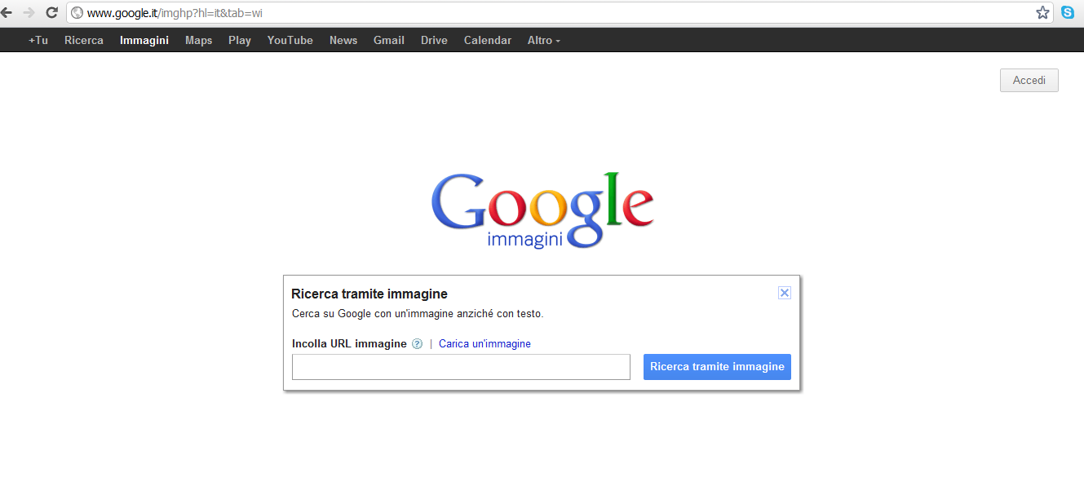Open the Skype extension icon

coord(1068,12)
